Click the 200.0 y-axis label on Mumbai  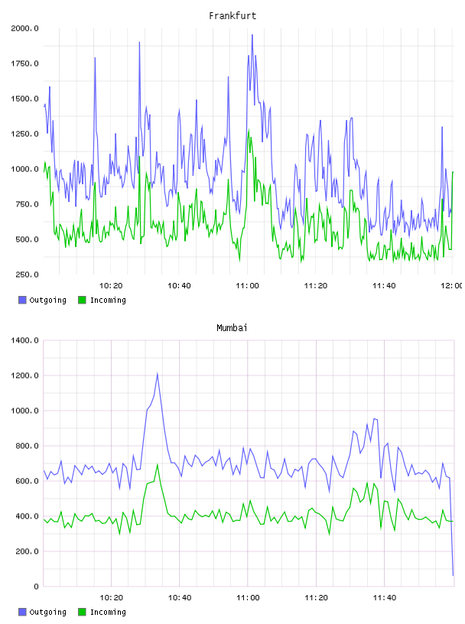tap(27, 551)
